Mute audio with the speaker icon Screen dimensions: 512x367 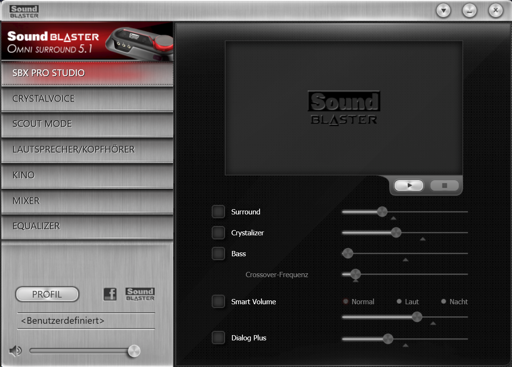15,351
